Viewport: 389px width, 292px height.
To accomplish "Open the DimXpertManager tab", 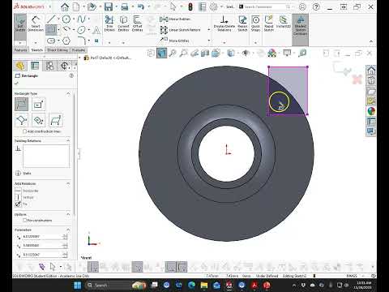I will click(65, 66).
